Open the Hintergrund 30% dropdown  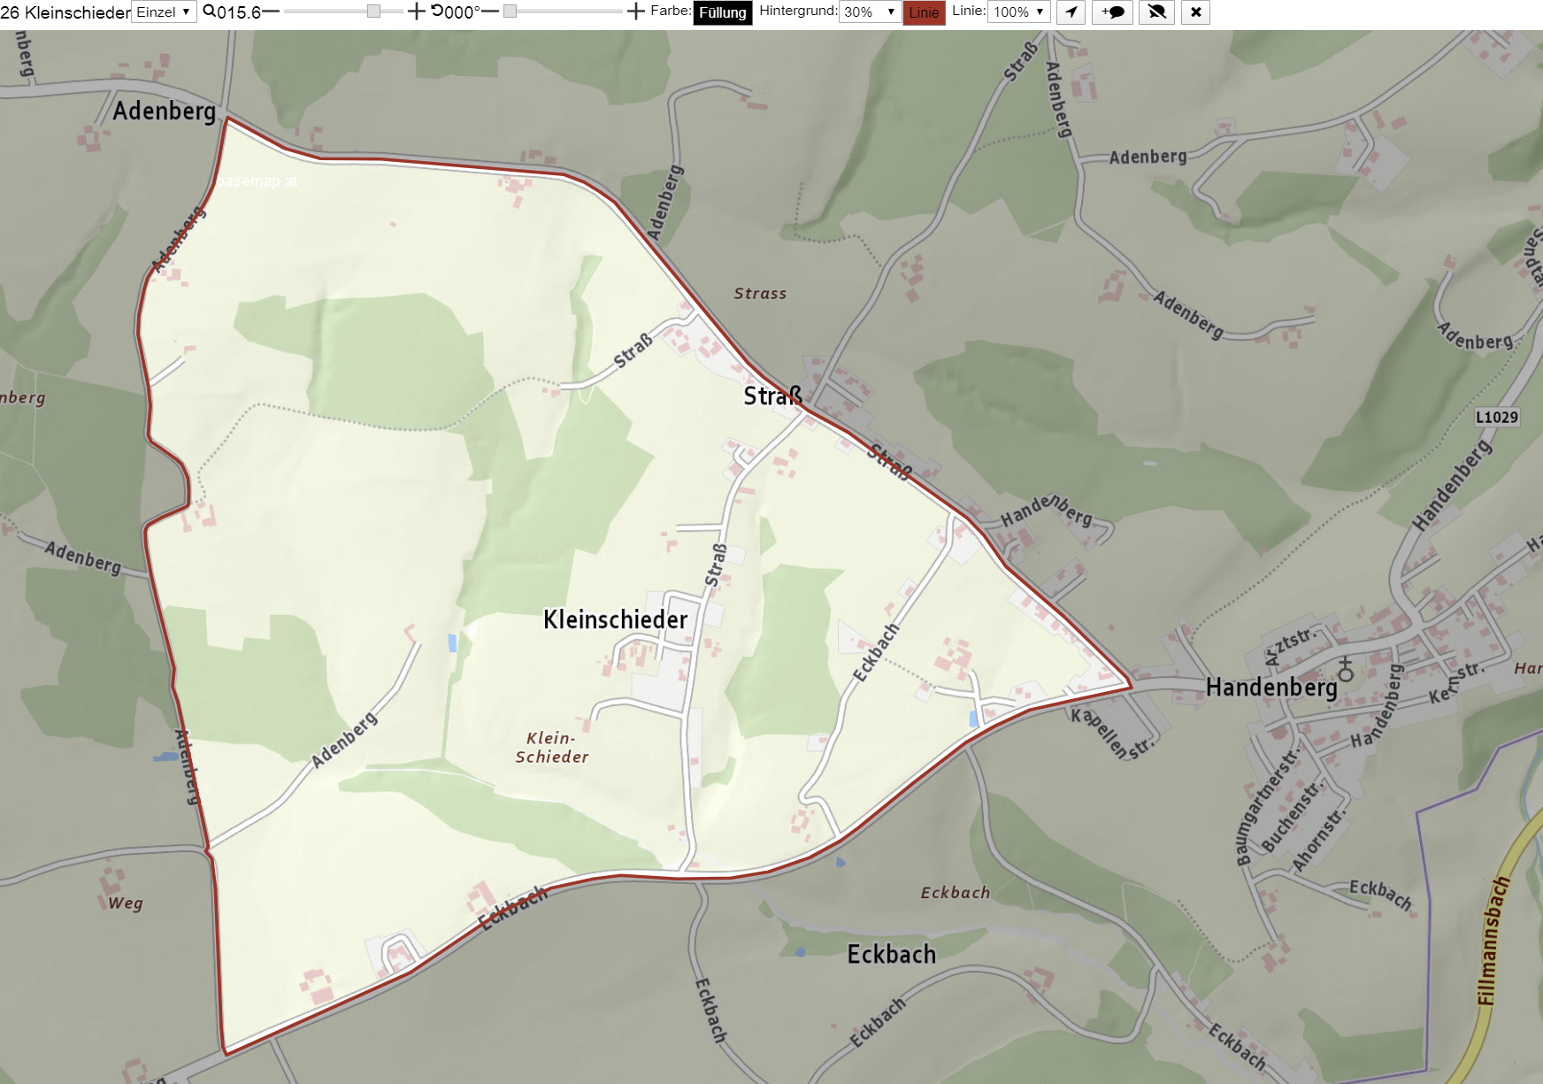[870, 12]
